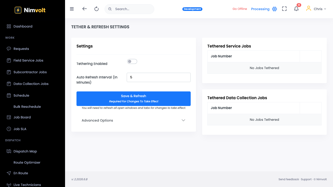Click the Processing status link
This screenshot has height=187, width=333.
tap(260, 9)
